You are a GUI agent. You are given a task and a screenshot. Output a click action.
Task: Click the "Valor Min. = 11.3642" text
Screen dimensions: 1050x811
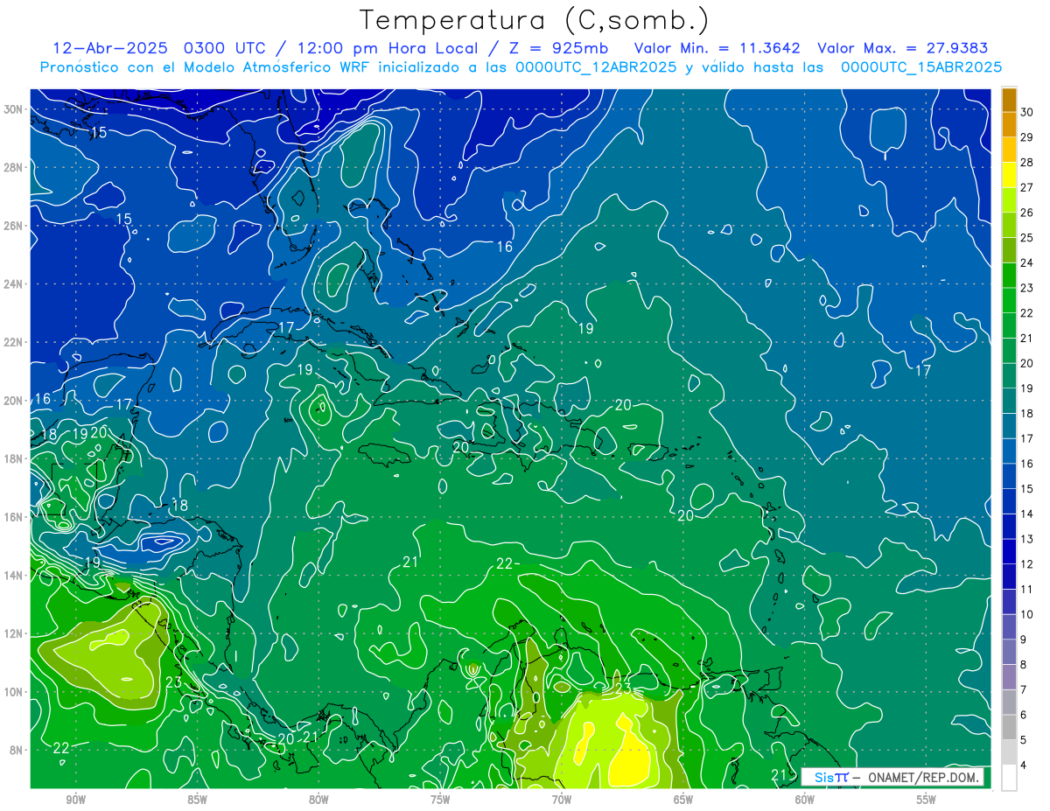pos(717,48)
